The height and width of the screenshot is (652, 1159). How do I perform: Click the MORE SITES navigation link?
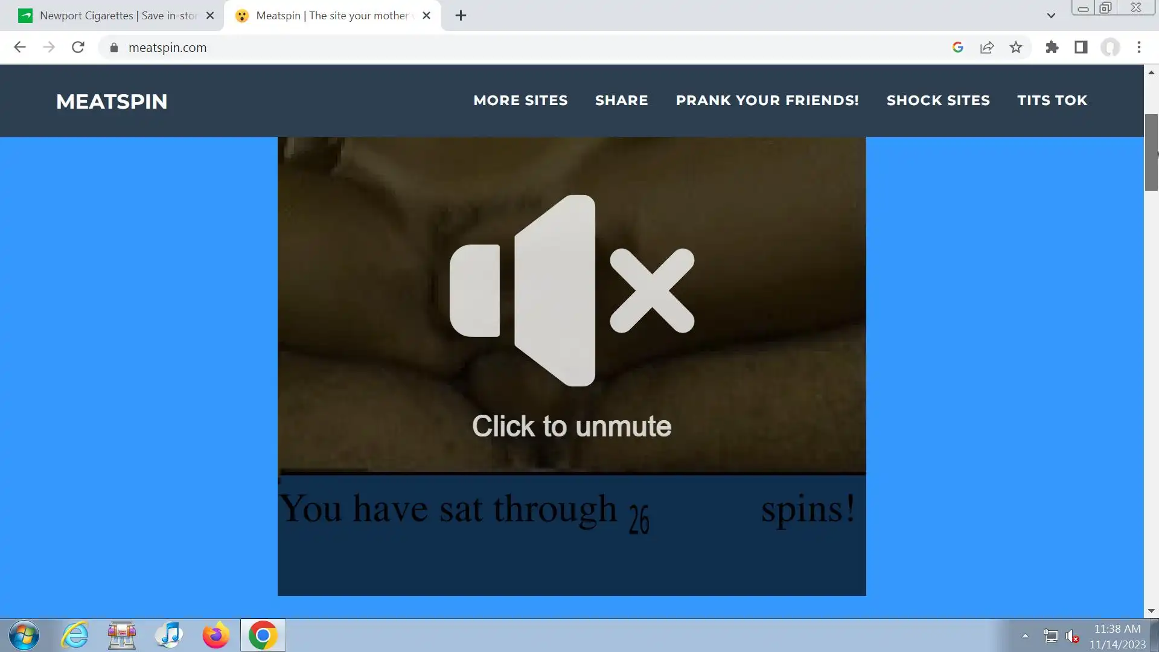click(520, 100)
